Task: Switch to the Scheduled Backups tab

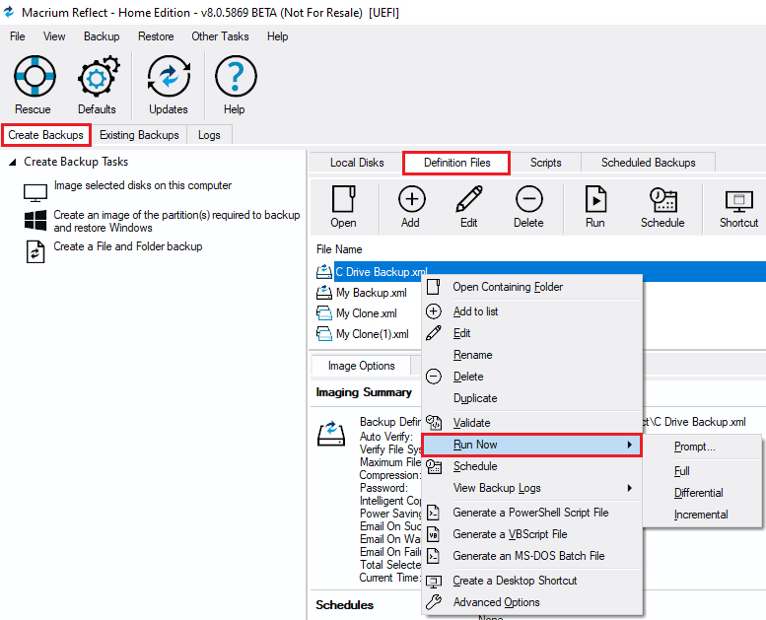Action: [x=649, y=163]
